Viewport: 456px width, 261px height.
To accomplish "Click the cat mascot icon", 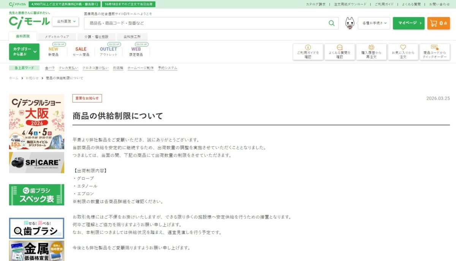I will [x=350, y=23].
